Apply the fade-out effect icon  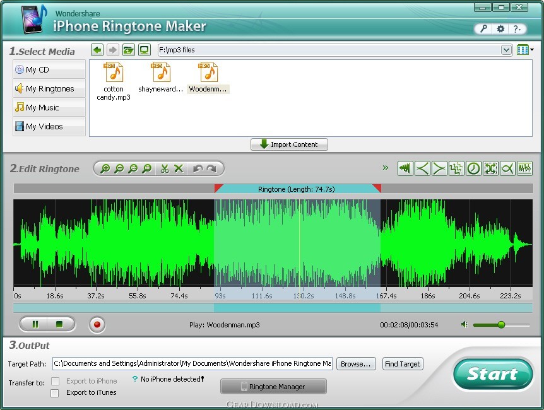(439, 168)
